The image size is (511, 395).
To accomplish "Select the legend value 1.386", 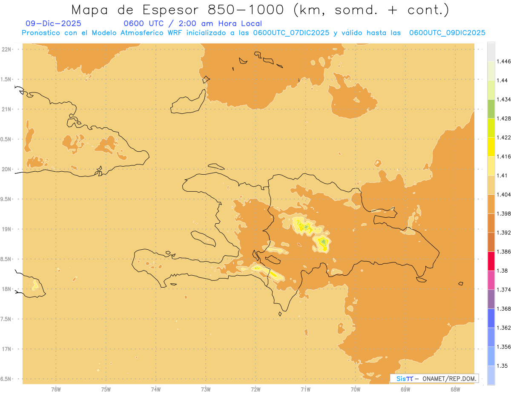I will 503,252.
